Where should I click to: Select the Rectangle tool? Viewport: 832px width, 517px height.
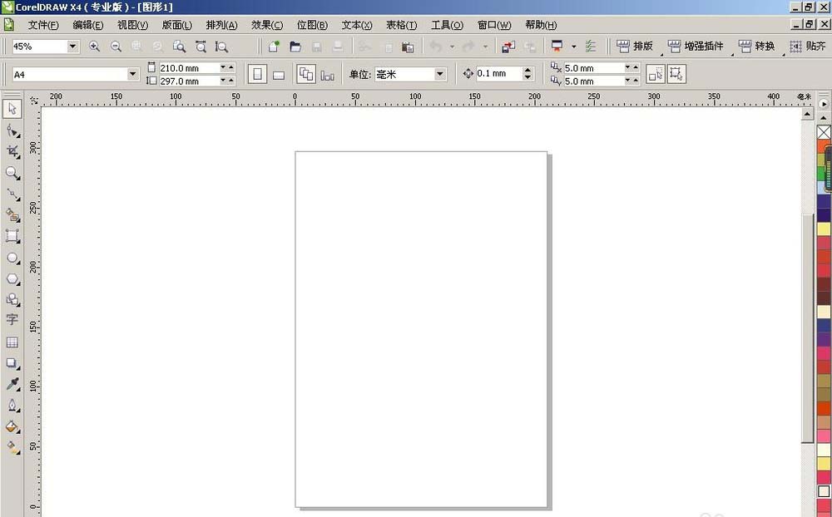(x=12, y=236)
